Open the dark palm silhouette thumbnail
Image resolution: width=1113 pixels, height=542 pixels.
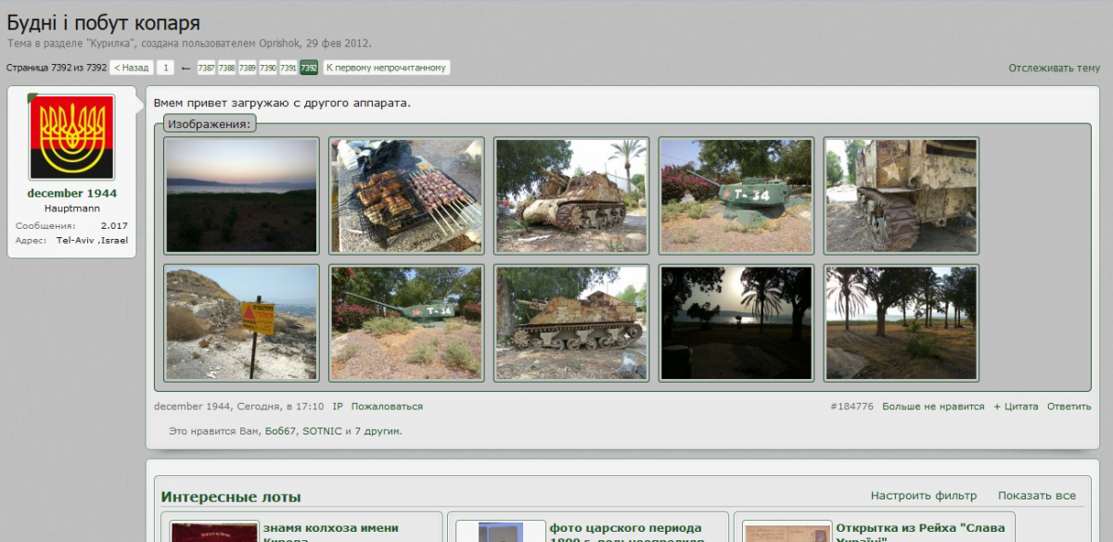736,322
